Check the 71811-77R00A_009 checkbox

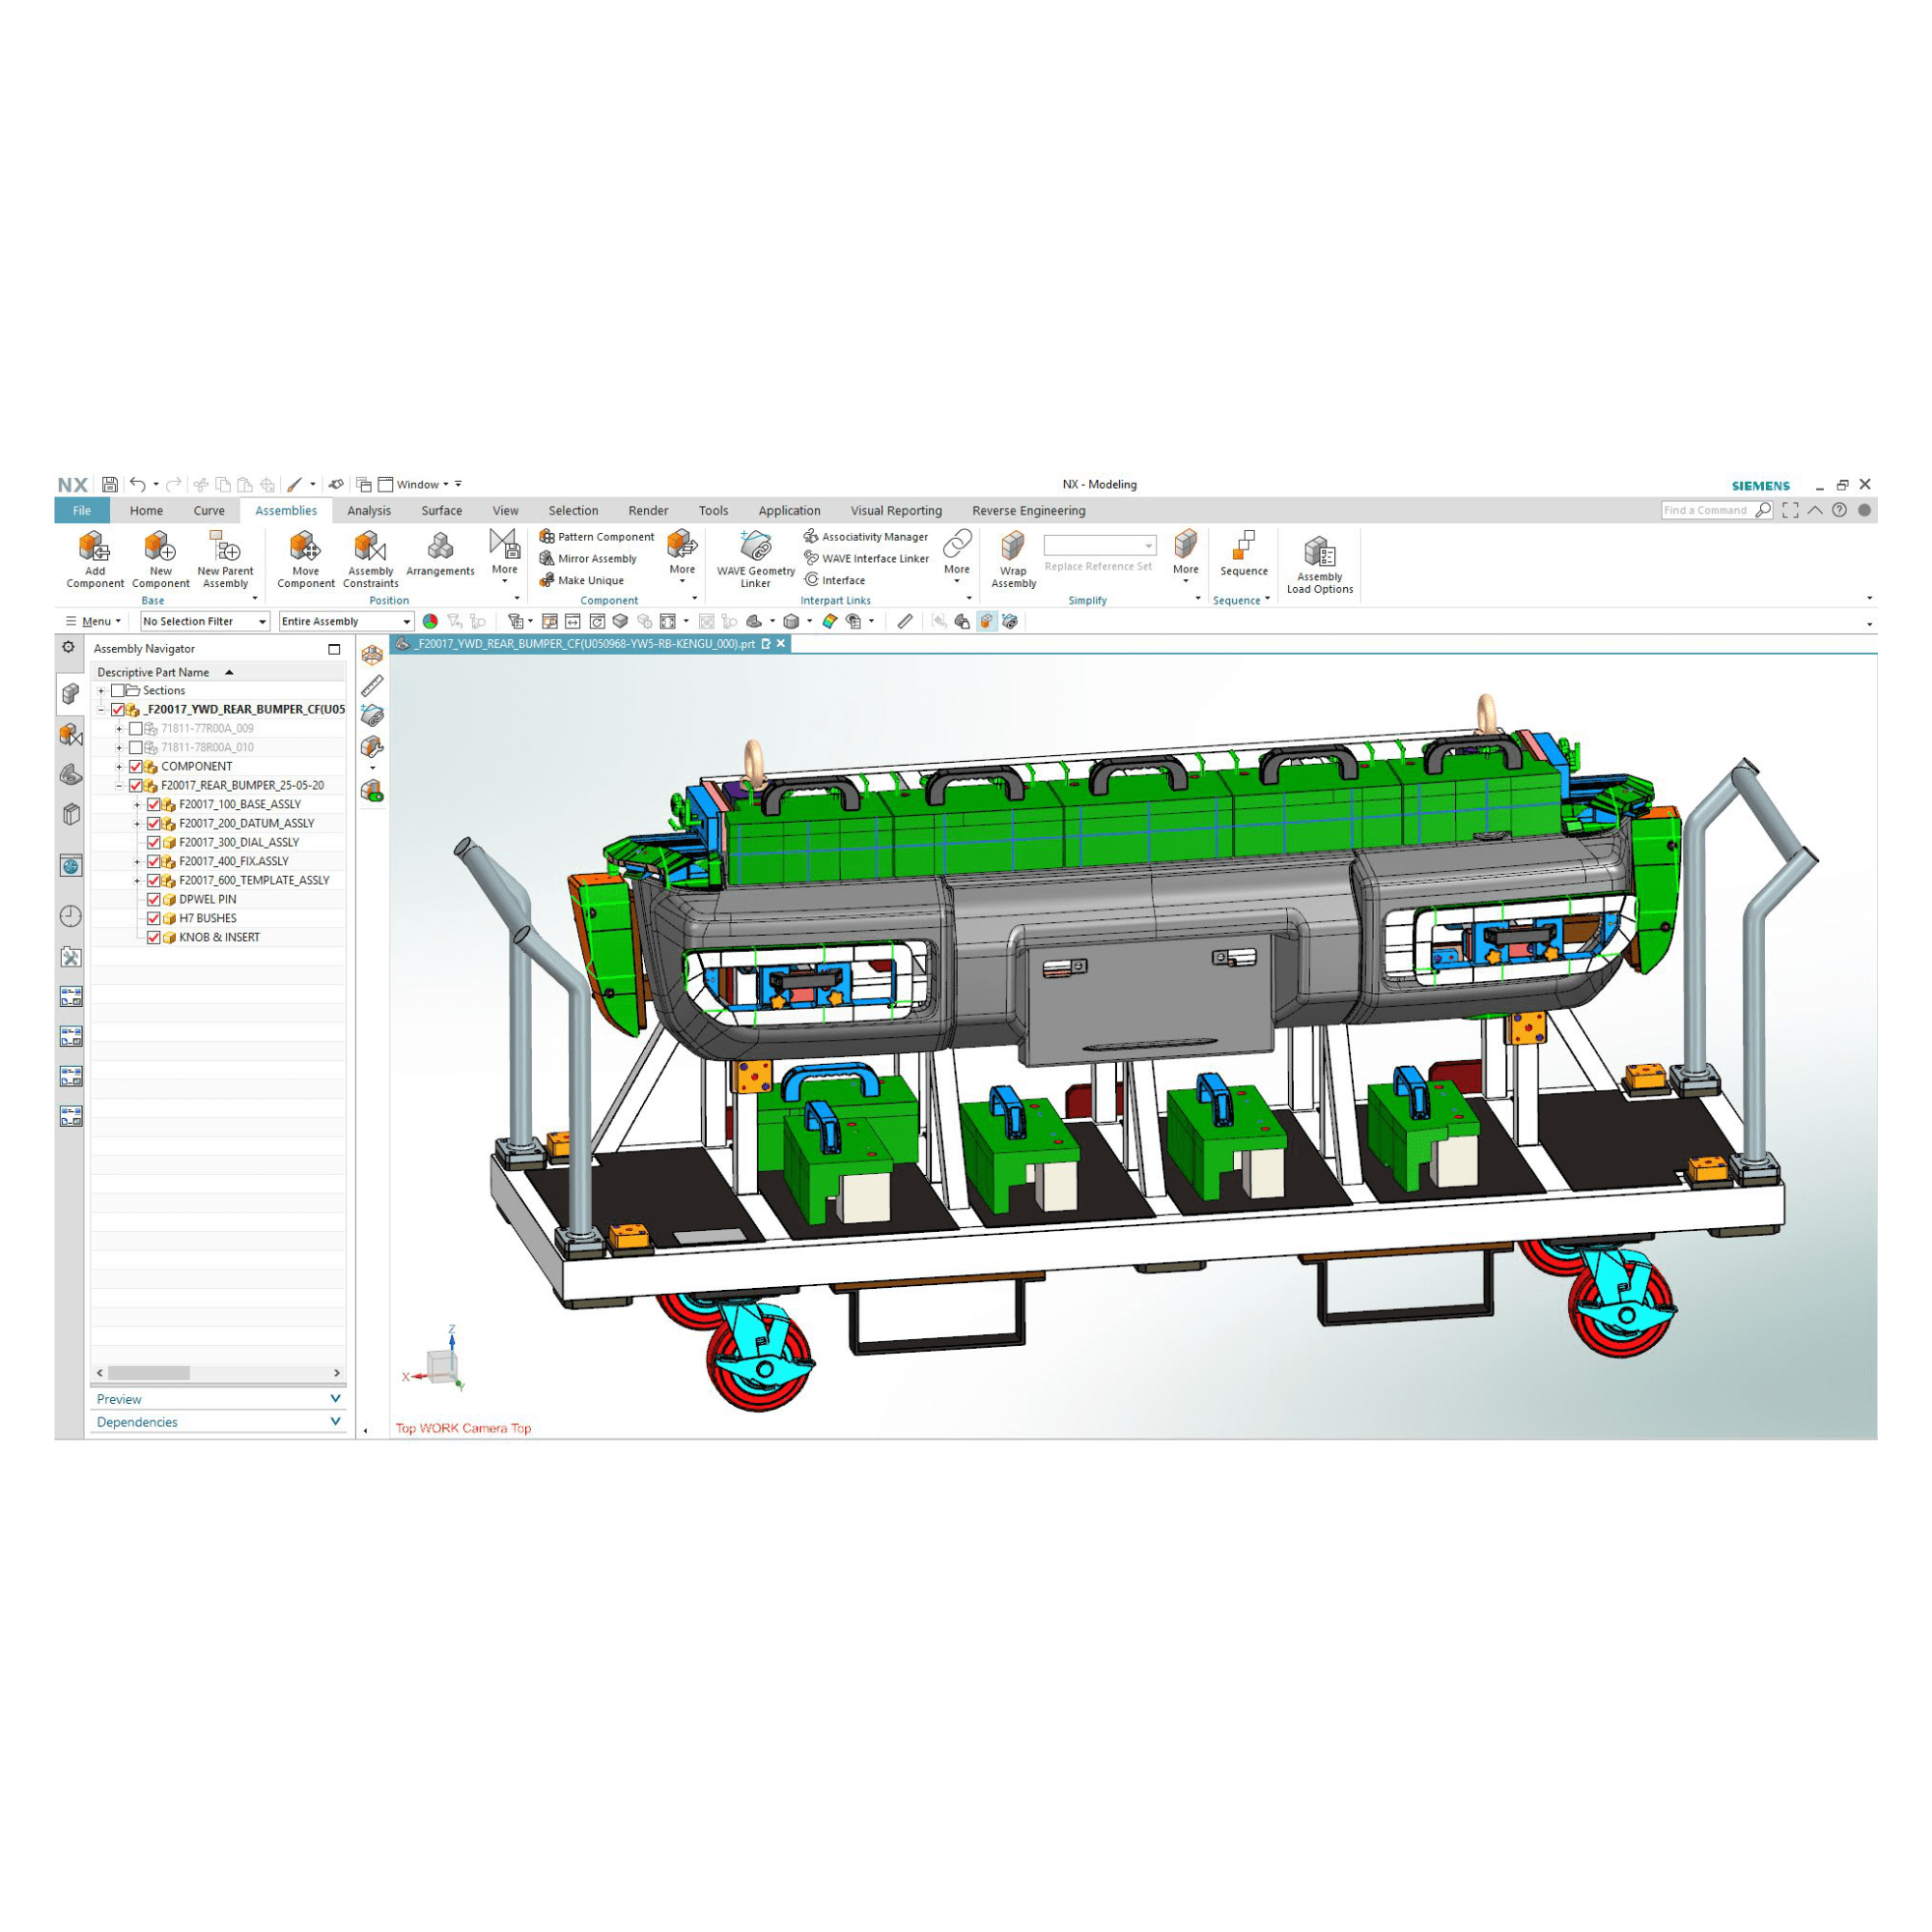click(x=136, y=729)
